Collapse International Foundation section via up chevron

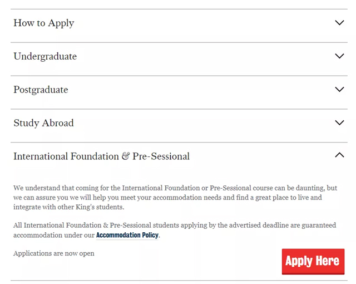[339, 156]
